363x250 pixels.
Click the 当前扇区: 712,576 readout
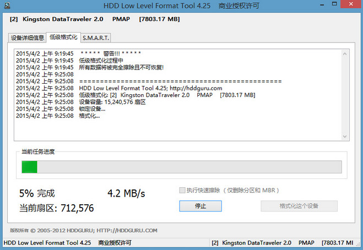click(x=57, y=208)
